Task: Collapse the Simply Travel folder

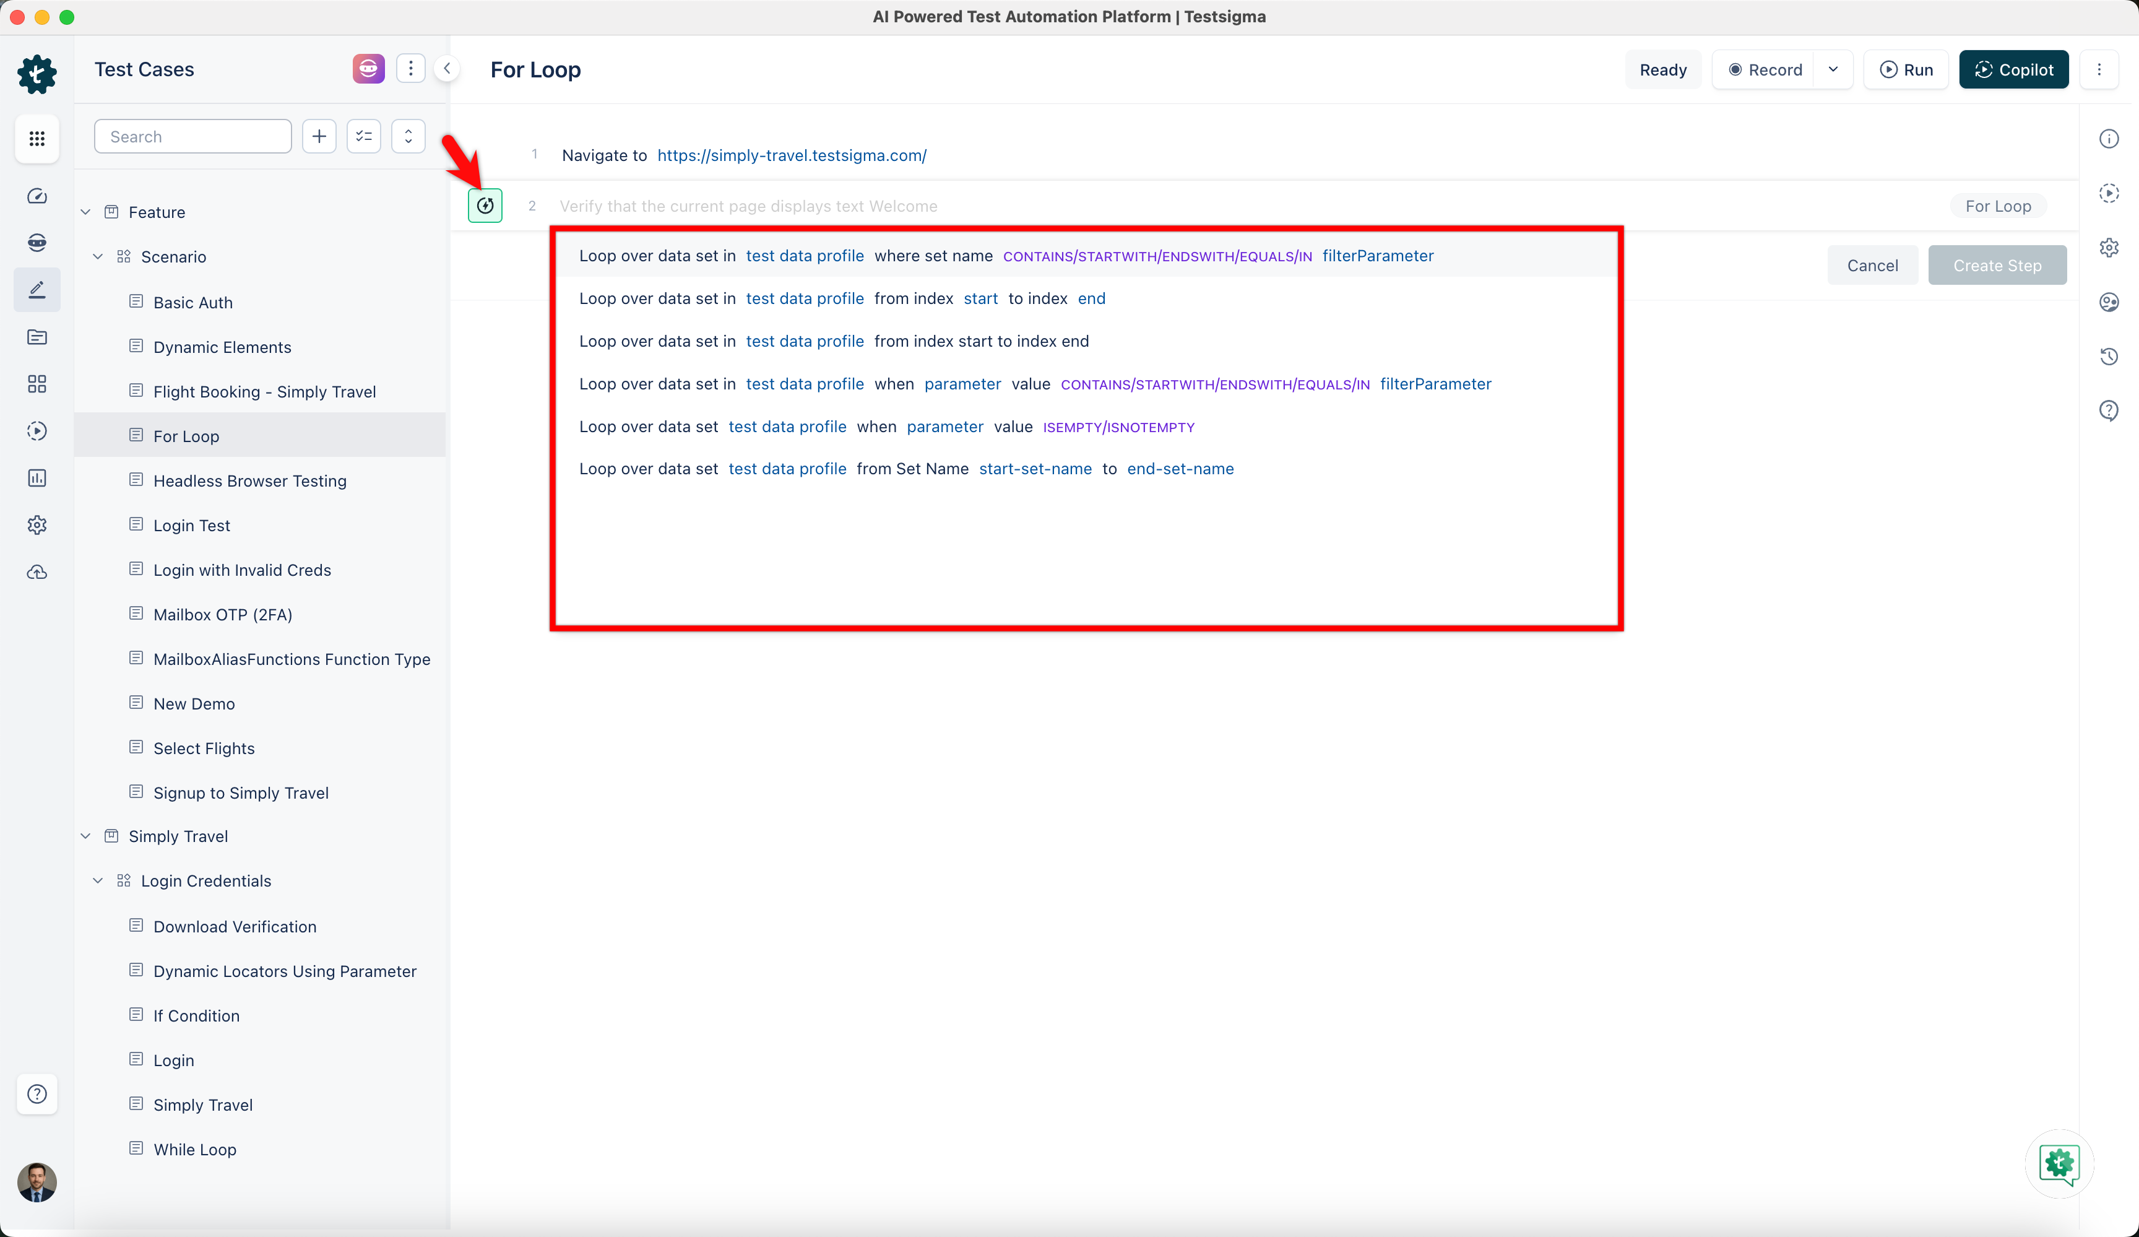Action: 86,836
